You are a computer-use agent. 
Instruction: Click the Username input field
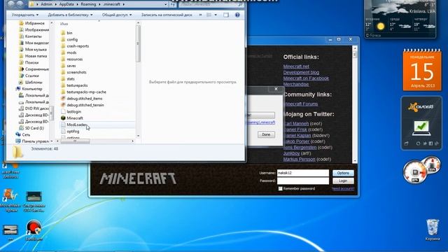(x=303, y=173)
